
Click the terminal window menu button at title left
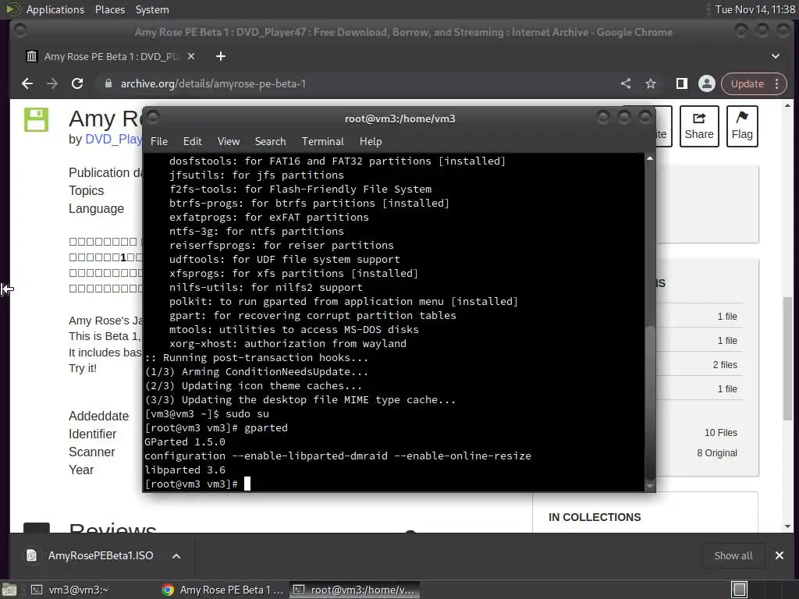(x=153, y=118)
